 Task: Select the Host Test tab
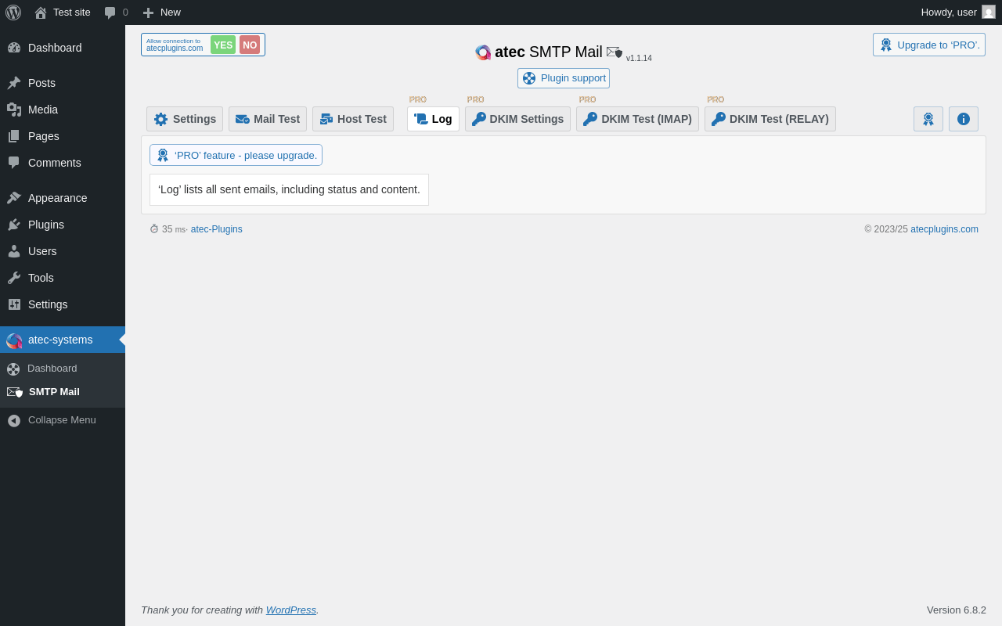pos(353,119)
